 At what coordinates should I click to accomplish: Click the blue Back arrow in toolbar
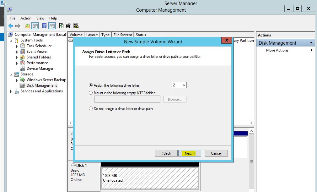click(11, 26)
